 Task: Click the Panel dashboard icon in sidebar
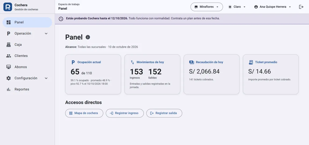(9, 22)
